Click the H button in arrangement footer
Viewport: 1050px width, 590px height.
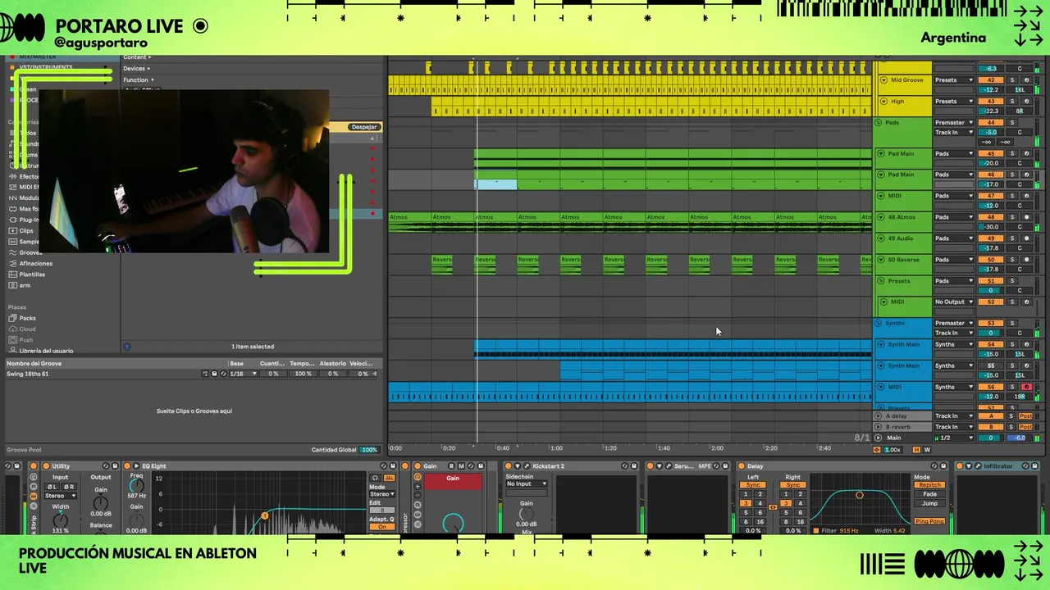(916, 450)
